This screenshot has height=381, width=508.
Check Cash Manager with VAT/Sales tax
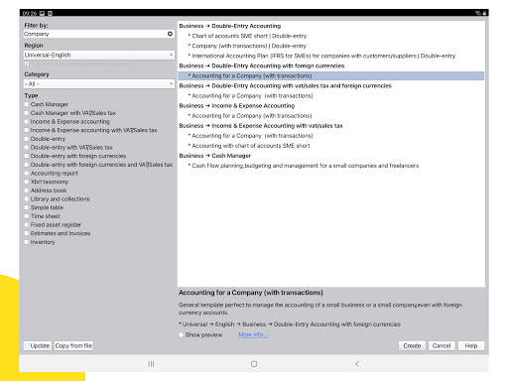coord(27,113)
